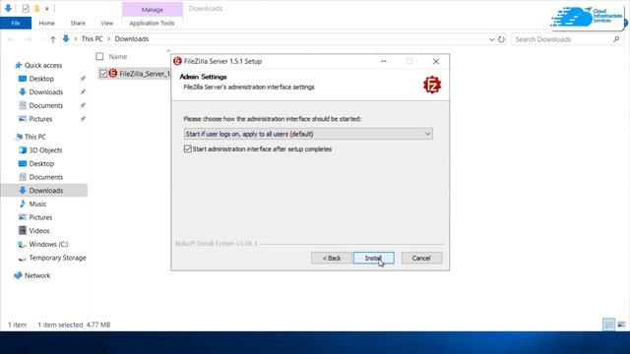Open the Temporary Storage drive
This screenshot has height=354, width=630.
[x=57, y=258]
